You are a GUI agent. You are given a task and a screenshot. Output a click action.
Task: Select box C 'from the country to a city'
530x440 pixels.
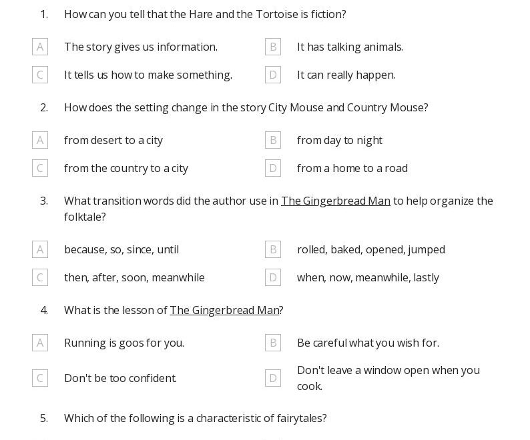[40, 168]
